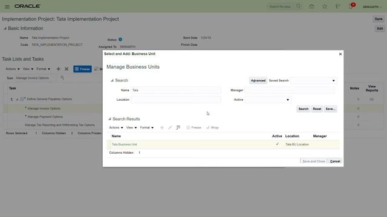Collapse Define General Payables Options tree node
The image size is (387, 217).
pos(17,99)
